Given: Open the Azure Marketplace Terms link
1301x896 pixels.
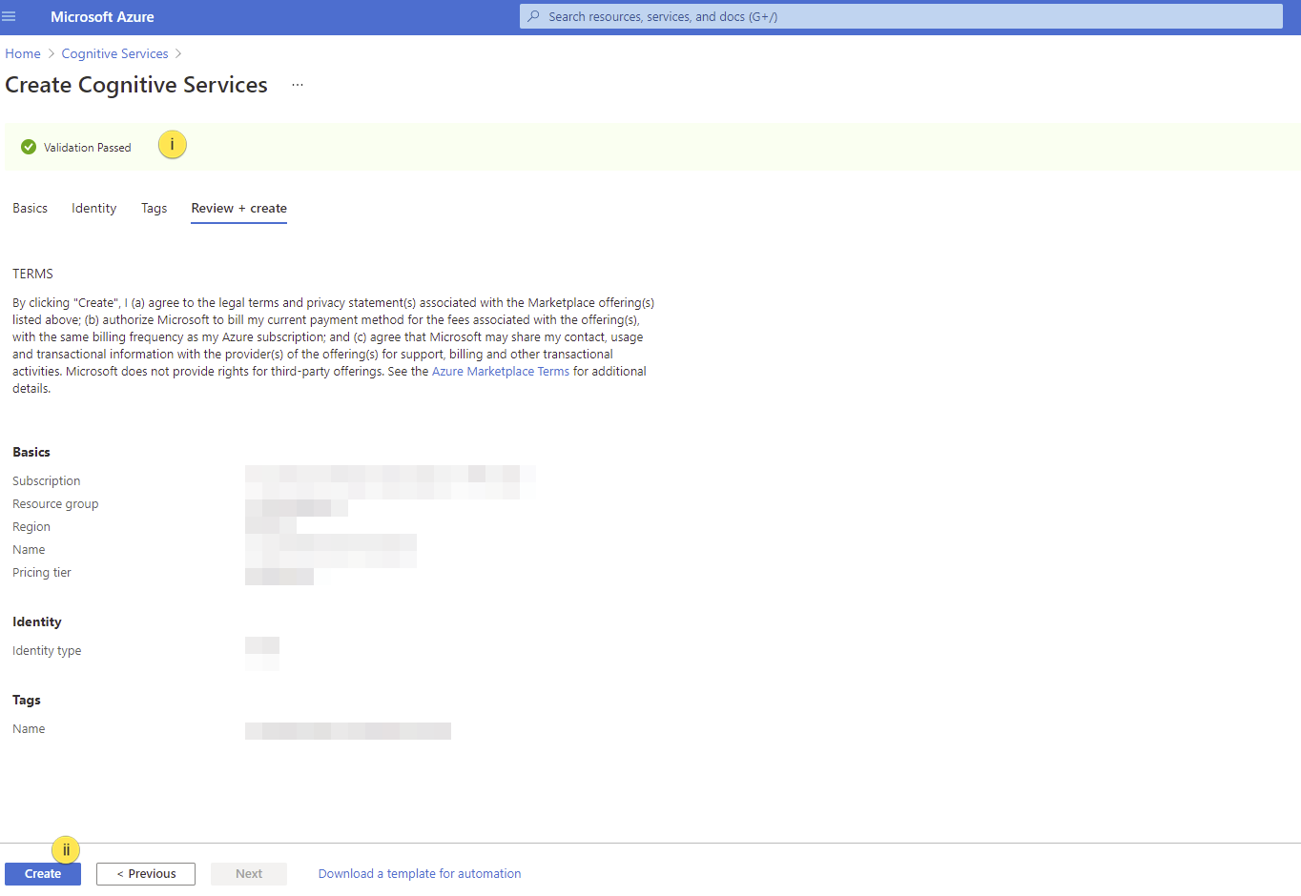Looking at the screenshot, I should tap(500, 372).
